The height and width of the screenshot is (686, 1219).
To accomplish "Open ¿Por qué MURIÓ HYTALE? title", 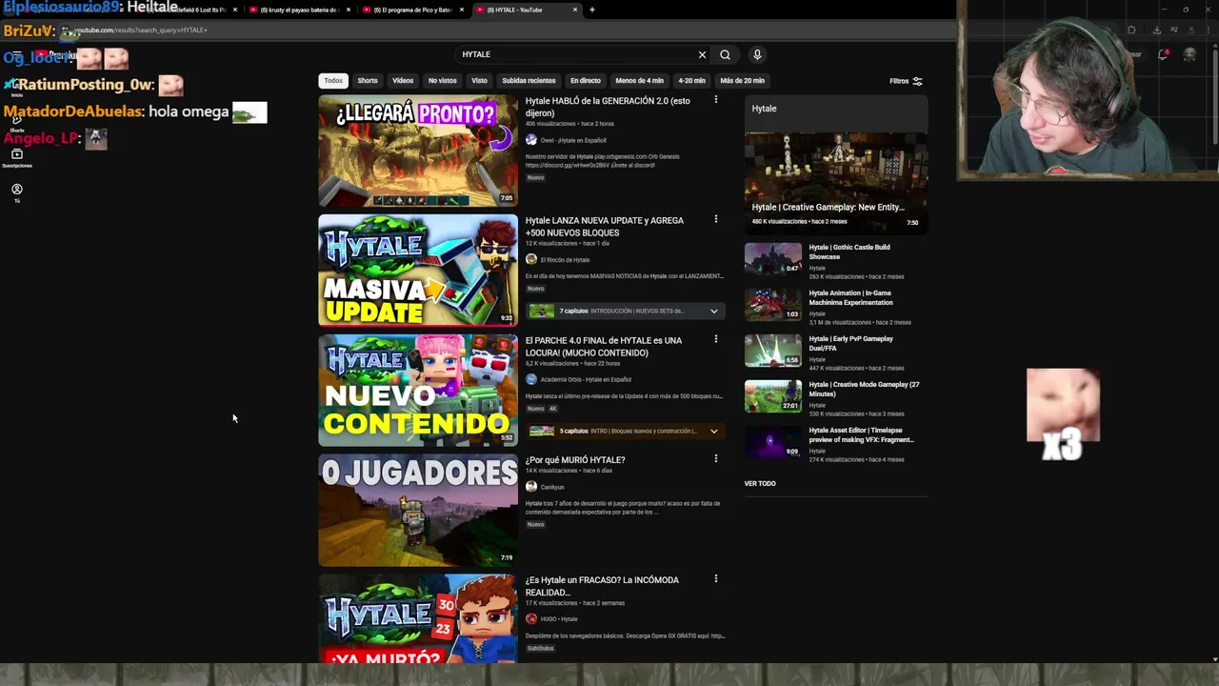I will click(575, 460).
